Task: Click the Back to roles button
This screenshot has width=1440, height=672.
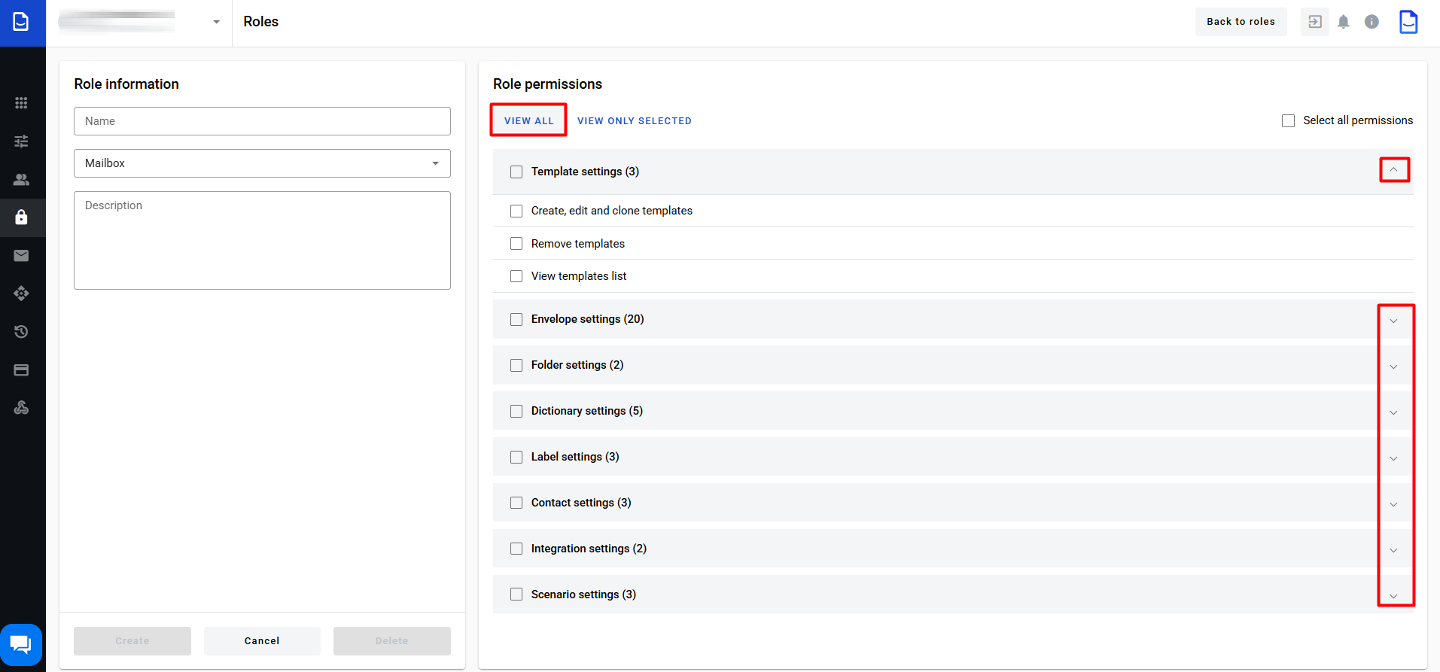Action: point(1241,22)
